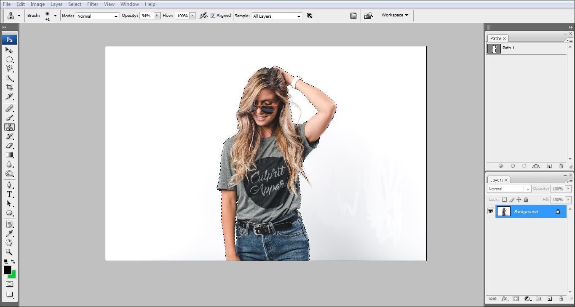Select the Eyedropper tool
This screenshot has height=307, width=575.
point(9,233)
